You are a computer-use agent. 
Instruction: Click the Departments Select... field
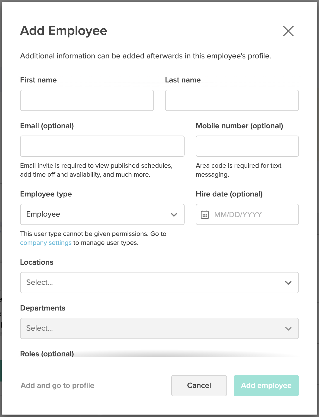point(151,328)
